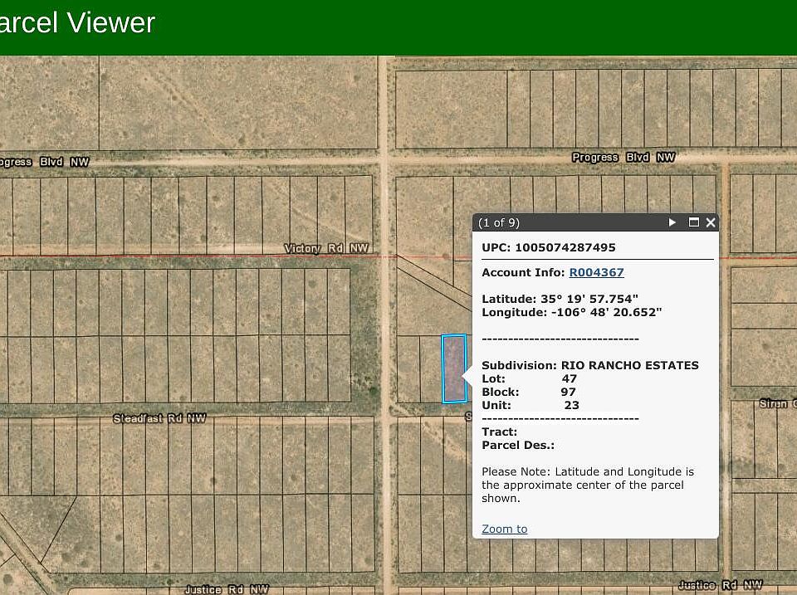Click Justice Rd NW label at bottom left
Viewport: 797px width, 595px height.
[x=226, y=589]
